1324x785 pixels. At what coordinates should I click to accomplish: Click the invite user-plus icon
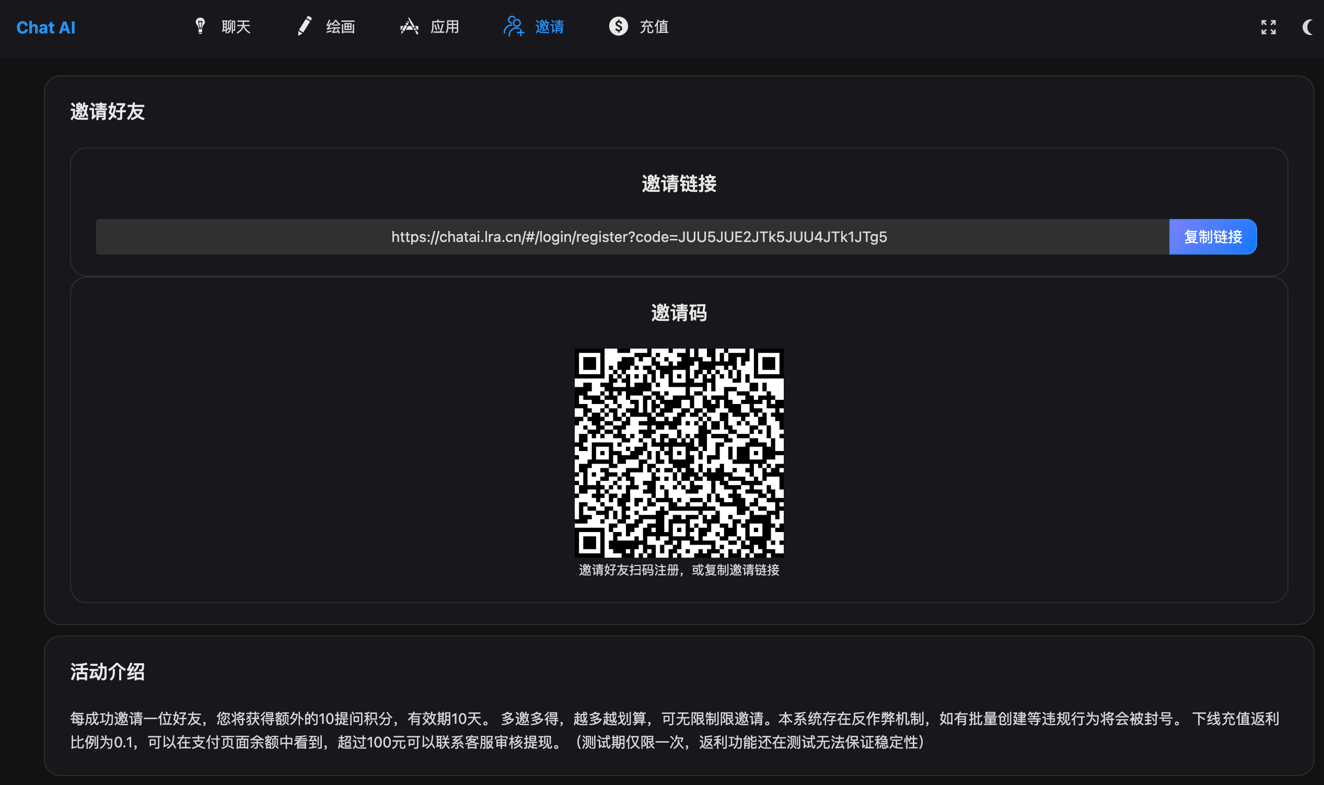point(514,26)
